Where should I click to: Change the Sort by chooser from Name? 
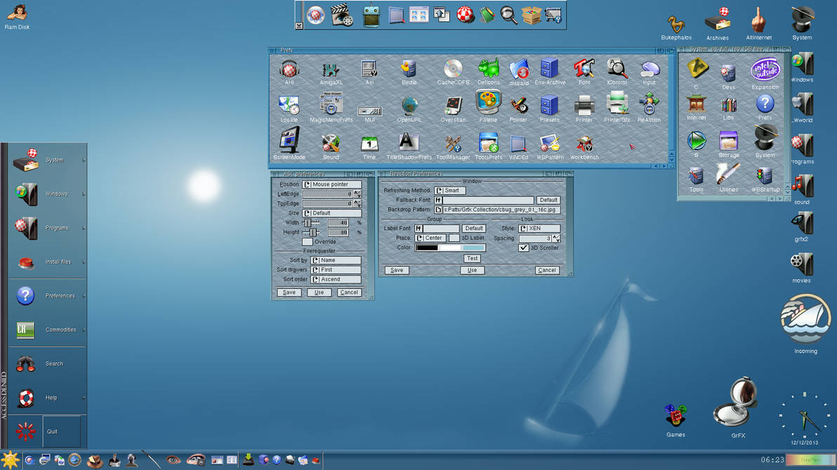pos(336,260)
